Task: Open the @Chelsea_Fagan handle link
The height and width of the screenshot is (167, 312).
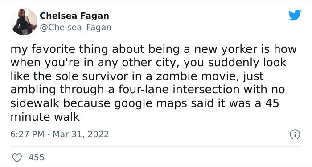Action: pos(75,28)
